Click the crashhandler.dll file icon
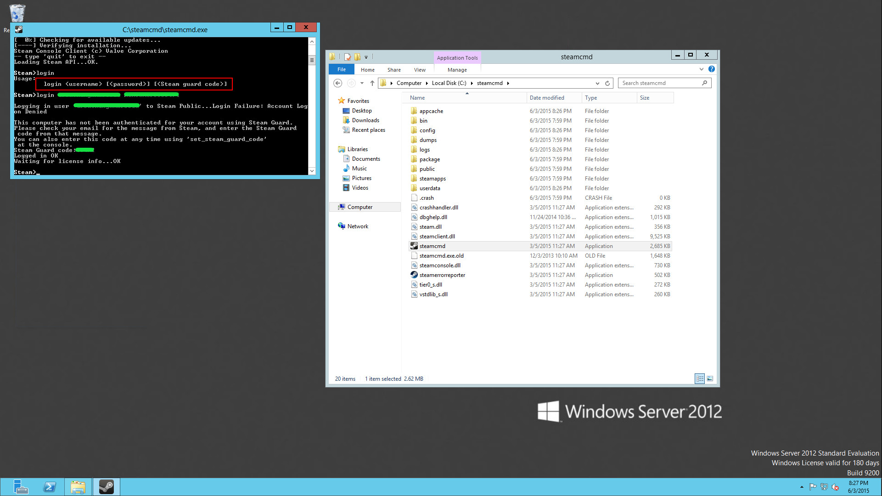 point(414,207)
